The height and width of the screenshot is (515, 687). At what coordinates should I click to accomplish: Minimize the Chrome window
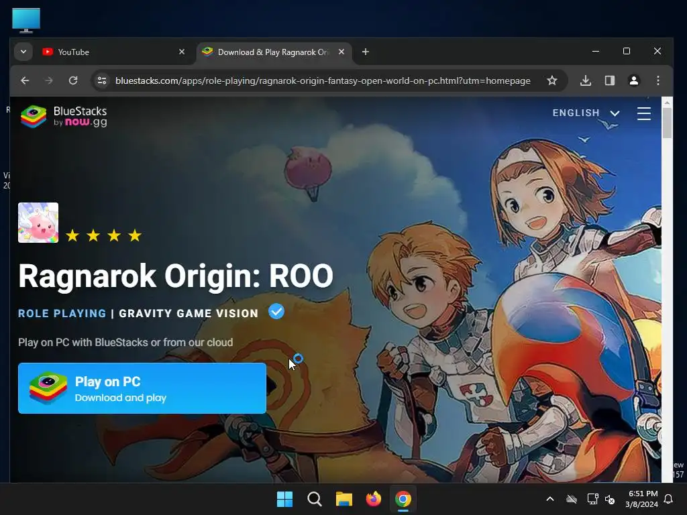click(596, 51)
